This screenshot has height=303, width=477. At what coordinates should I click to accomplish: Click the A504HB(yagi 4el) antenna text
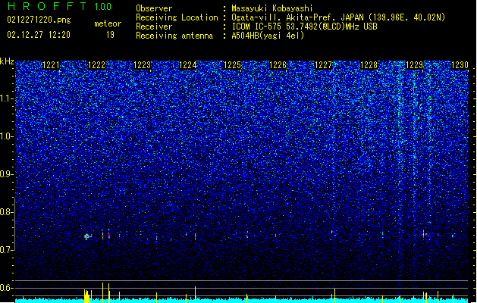[268, 36]
